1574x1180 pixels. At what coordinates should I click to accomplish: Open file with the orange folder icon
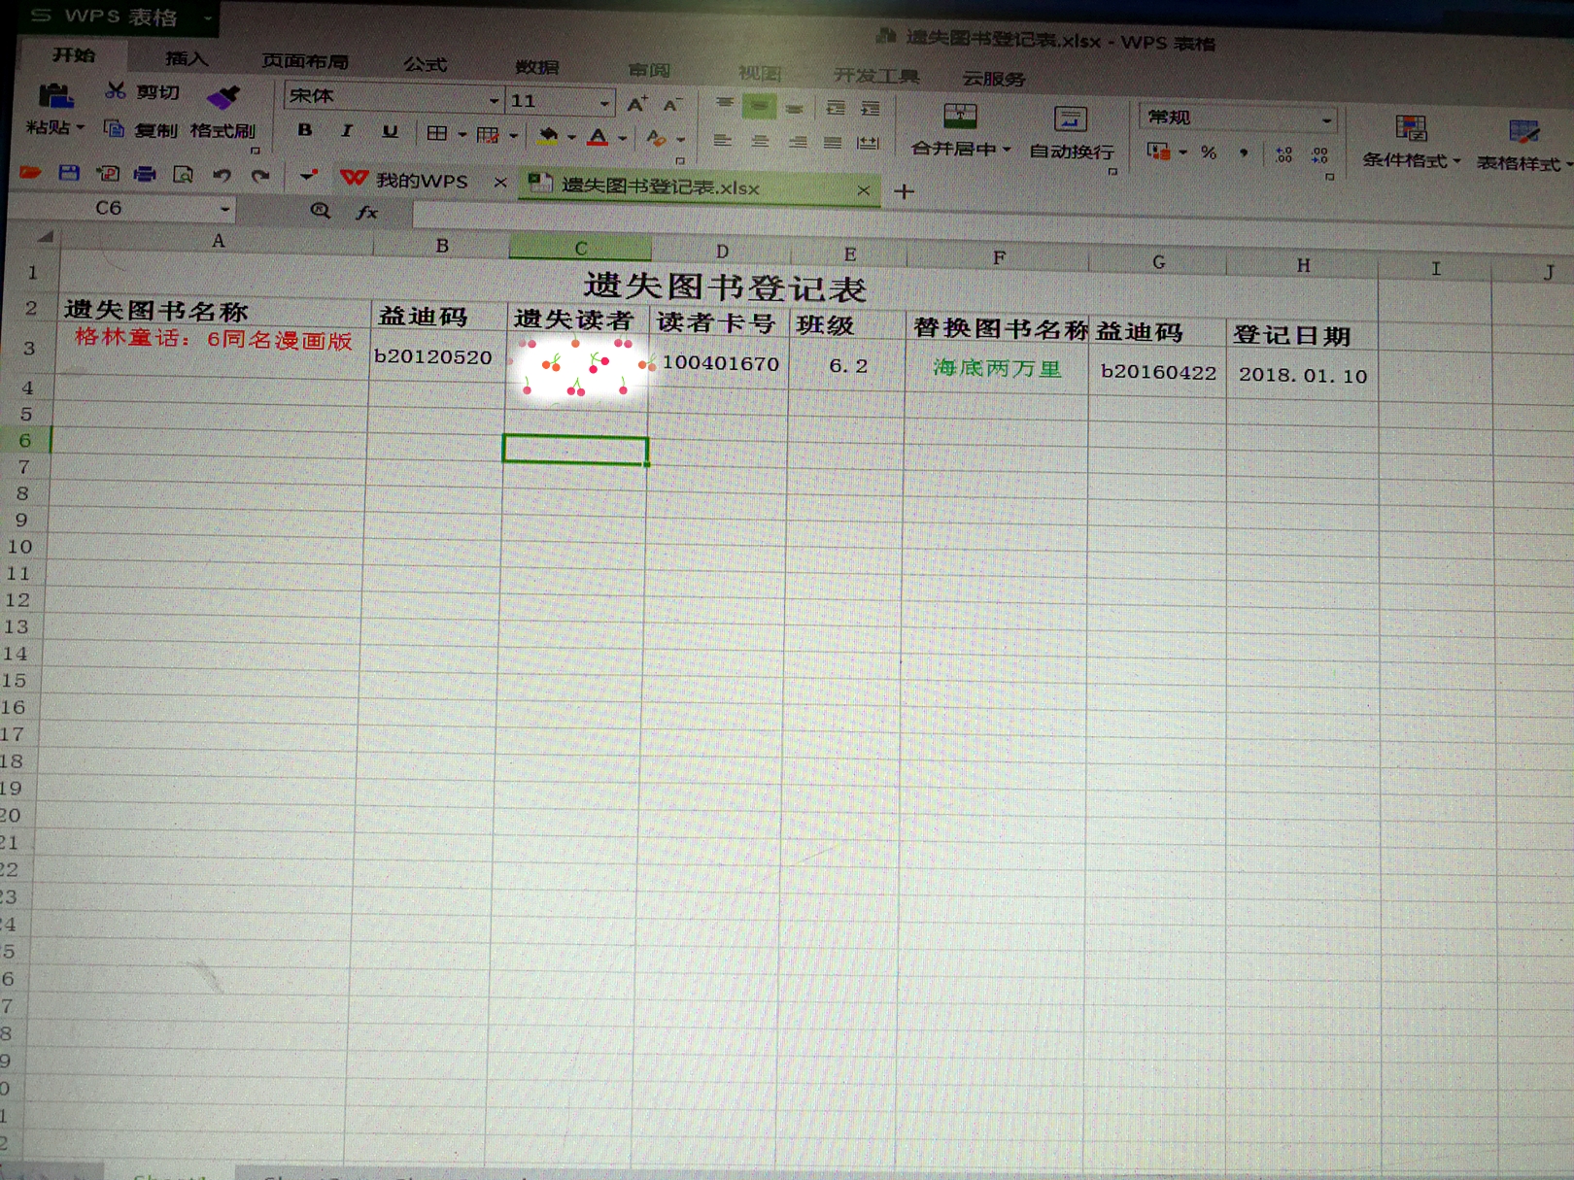pyautogui.click(x=30, y=172)
